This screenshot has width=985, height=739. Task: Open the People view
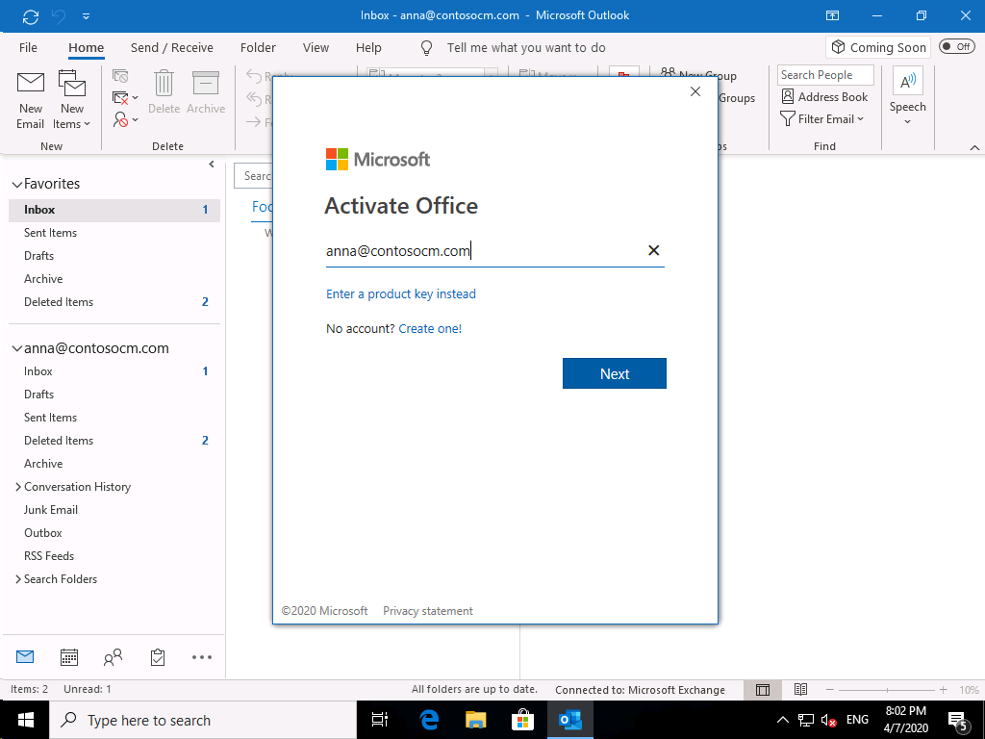[x=113, y=657]
